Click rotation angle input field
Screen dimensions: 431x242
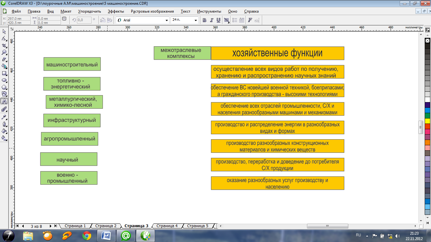pyautogui.click(x=84, y=20)
